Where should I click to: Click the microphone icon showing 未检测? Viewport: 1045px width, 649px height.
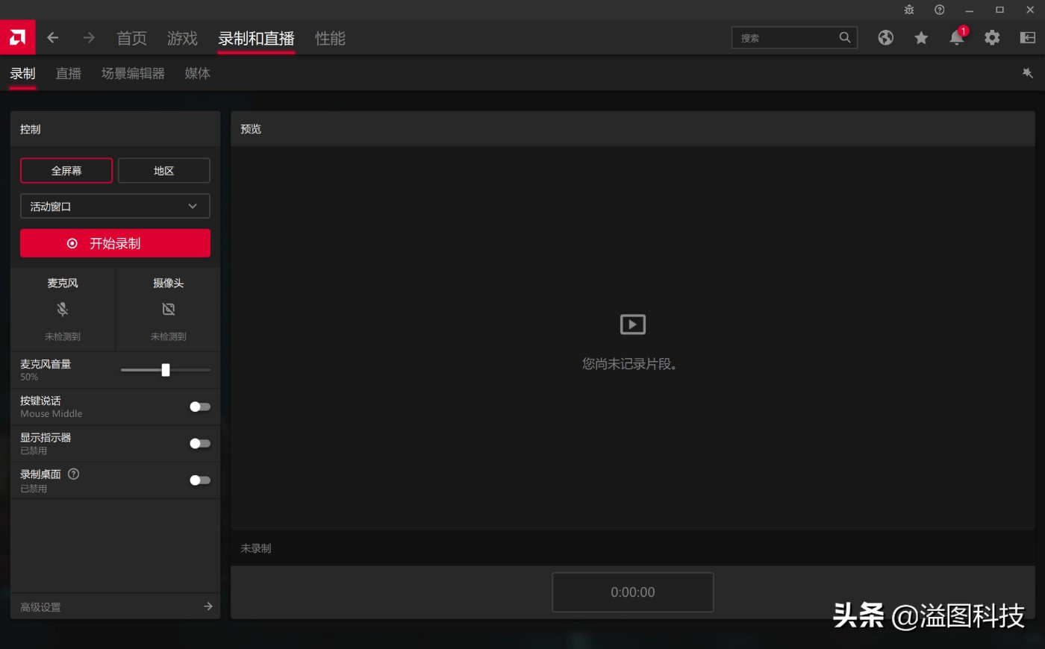point(62,309)
